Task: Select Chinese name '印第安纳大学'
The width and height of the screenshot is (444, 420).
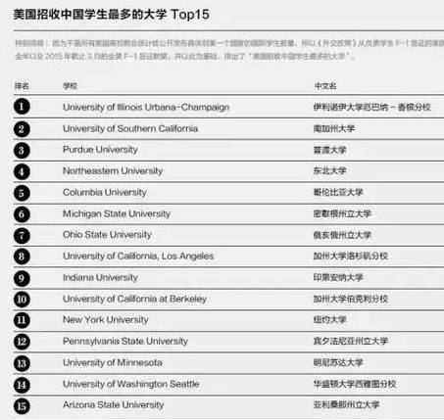Action: (338, 277)
